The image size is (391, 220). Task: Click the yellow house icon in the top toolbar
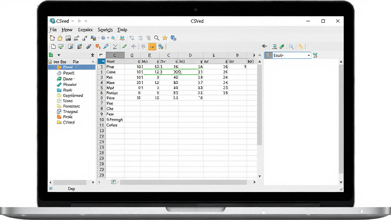(60, 38)
